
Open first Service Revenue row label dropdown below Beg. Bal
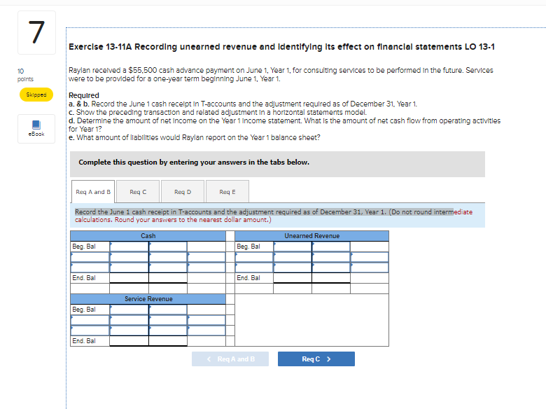click(90, 320)
